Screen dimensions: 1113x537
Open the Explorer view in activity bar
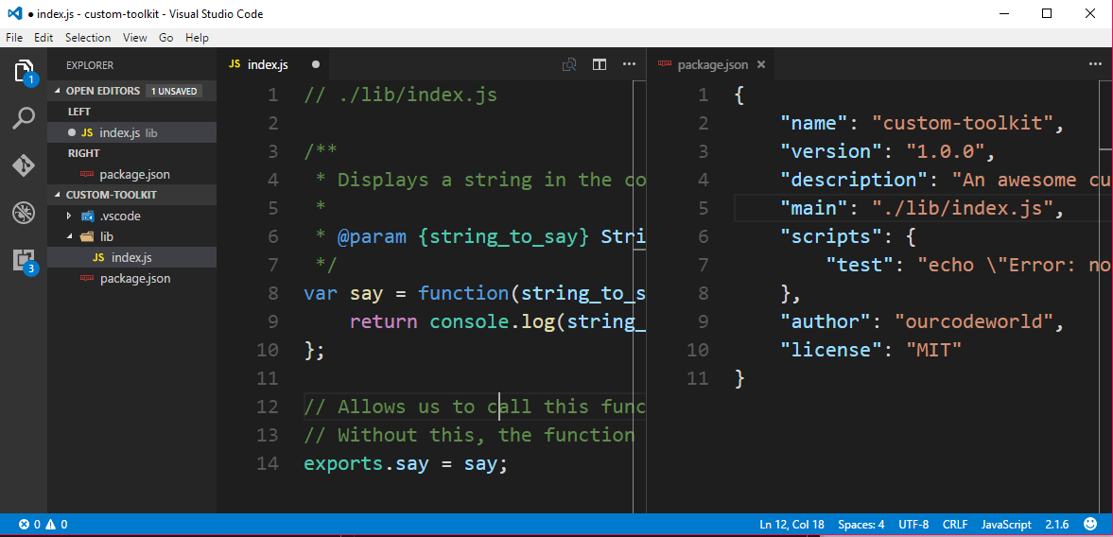pyautogui.click(x=24, y=71)
